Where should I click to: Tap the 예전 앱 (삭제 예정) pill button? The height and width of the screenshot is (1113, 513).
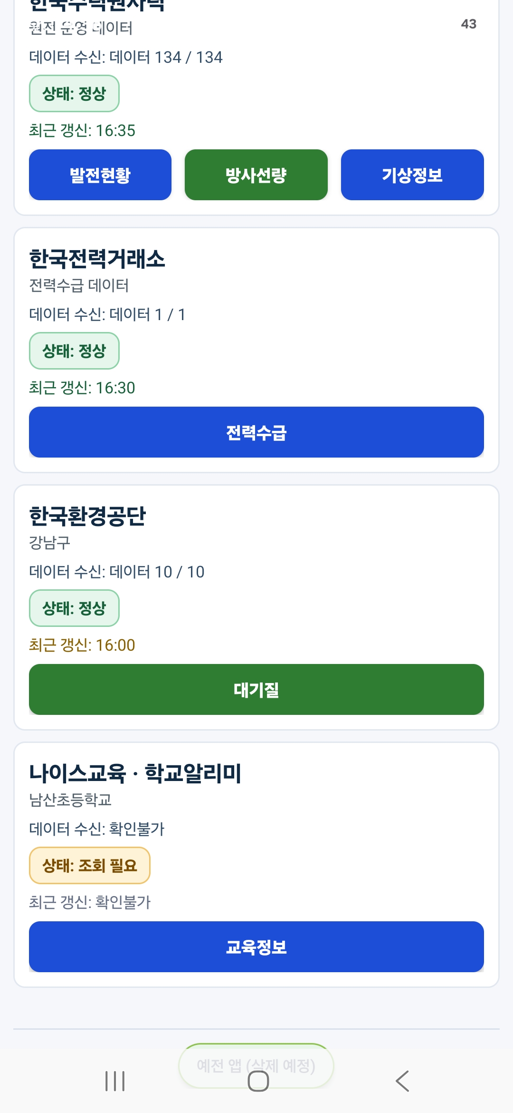coord(256,1066)
